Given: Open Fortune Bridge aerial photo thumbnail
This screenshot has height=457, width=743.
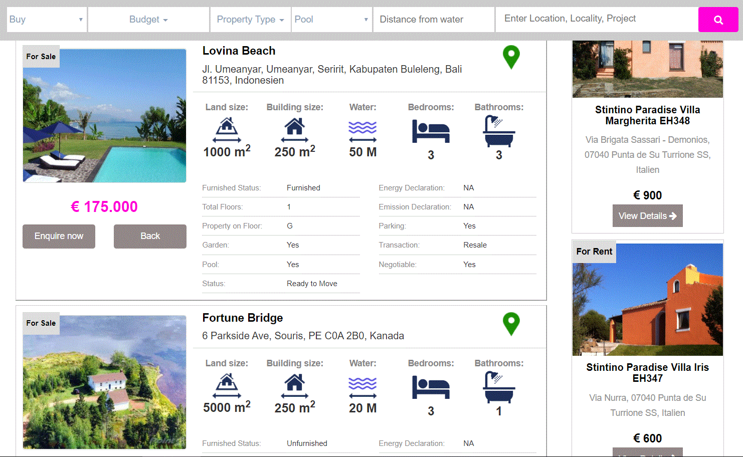Looking at the screenshot, I should click(104, 382).
